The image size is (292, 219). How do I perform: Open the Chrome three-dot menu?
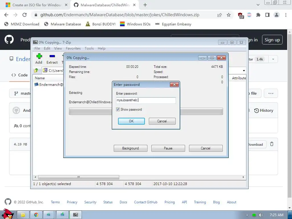pos(286,15)
